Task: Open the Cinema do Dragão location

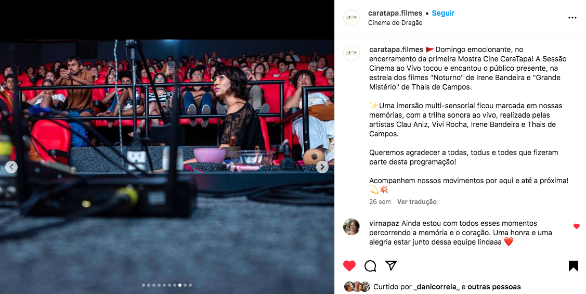Action: (x=395, y=23)
